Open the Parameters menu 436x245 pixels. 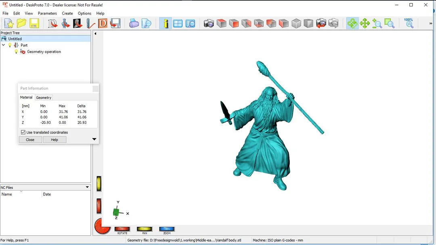click(x=47, y=13)
